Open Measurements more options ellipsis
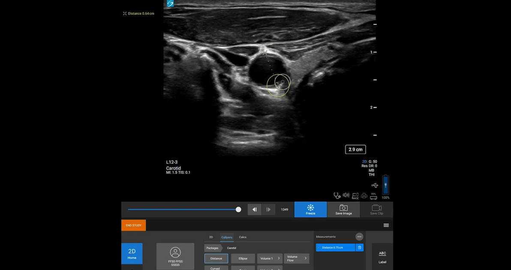This screenshot has width=511, height=270. coord(359,237)
